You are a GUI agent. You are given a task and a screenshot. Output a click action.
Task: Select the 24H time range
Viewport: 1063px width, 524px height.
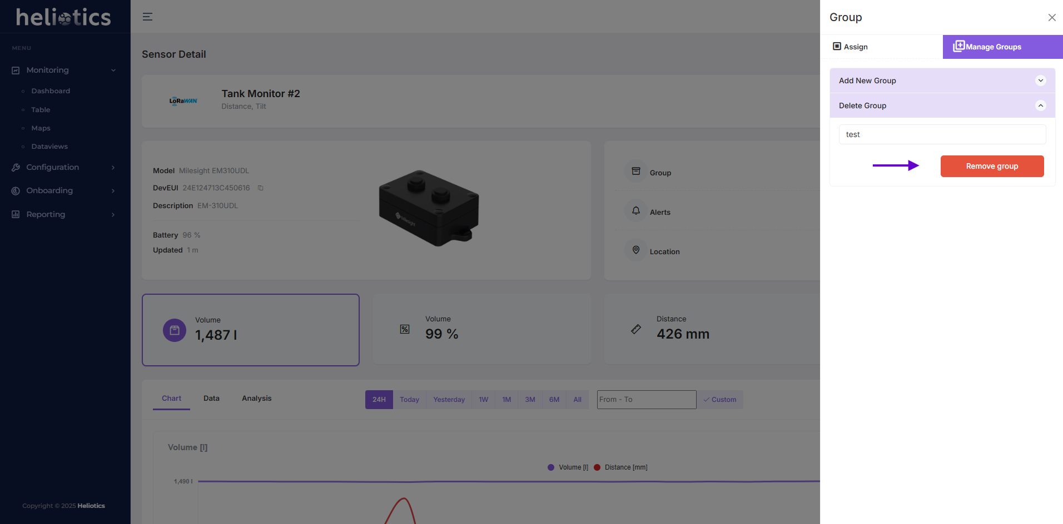pyautogui.click(x=379, y=400)
